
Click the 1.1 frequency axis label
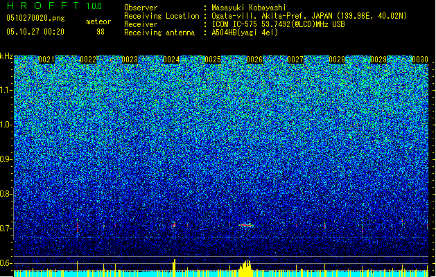pyautogui.click(x=6, y=90)
